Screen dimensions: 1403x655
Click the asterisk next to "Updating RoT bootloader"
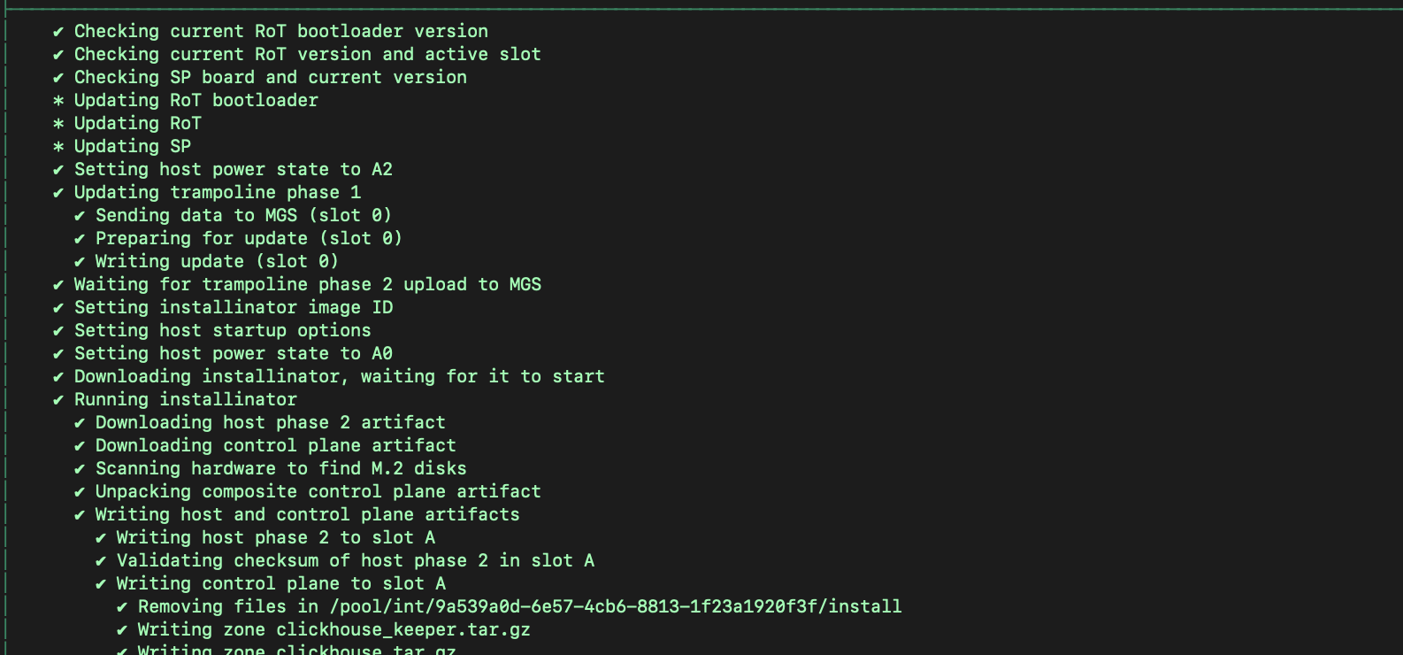(58, 101)
